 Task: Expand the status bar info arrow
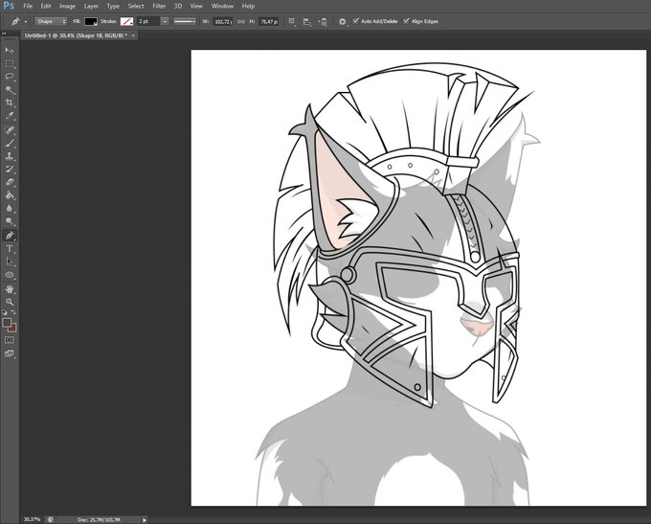[145, 519]
